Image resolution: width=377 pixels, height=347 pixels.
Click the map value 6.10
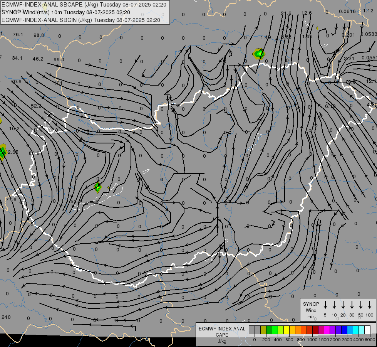tap(330, 106)
